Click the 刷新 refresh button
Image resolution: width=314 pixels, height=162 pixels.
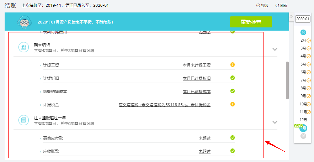click(x=281, y=5)
